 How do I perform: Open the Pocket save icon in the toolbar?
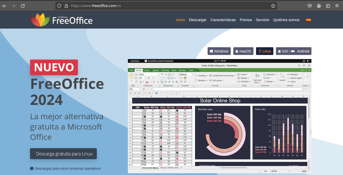point(310,6)
